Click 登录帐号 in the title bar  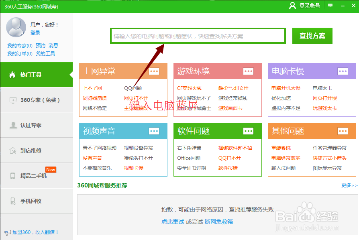(310, 6)
